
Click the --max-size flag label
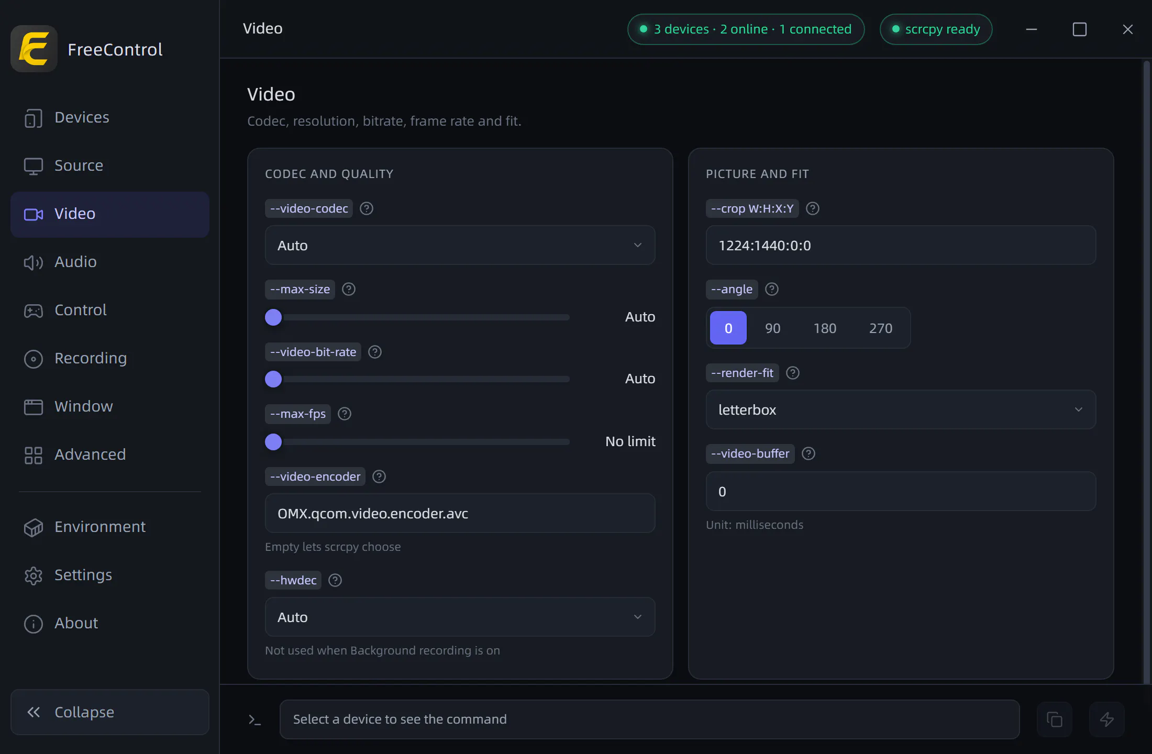click(300, 289)
